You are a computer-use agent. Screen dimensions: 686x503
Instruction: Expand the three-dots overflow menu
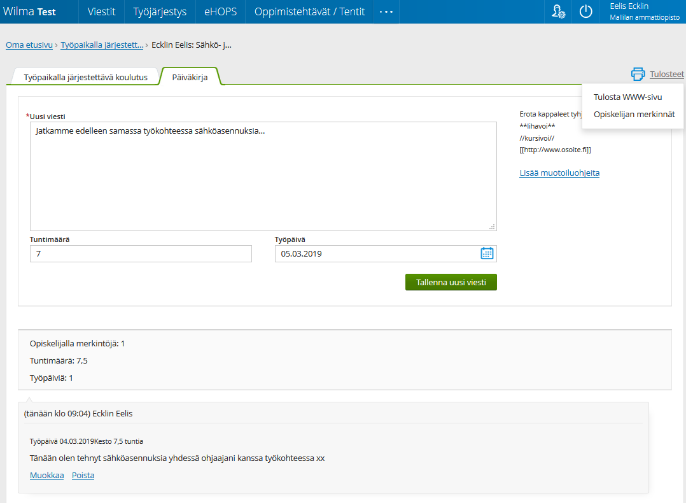tap(386, 12)
